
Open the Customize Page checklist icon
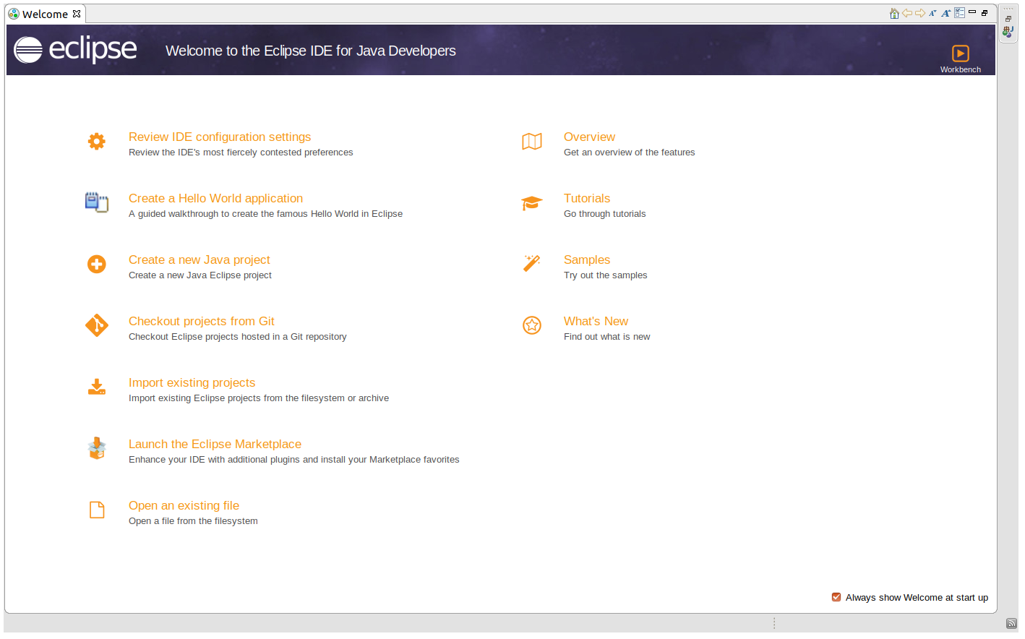[959, 13]
